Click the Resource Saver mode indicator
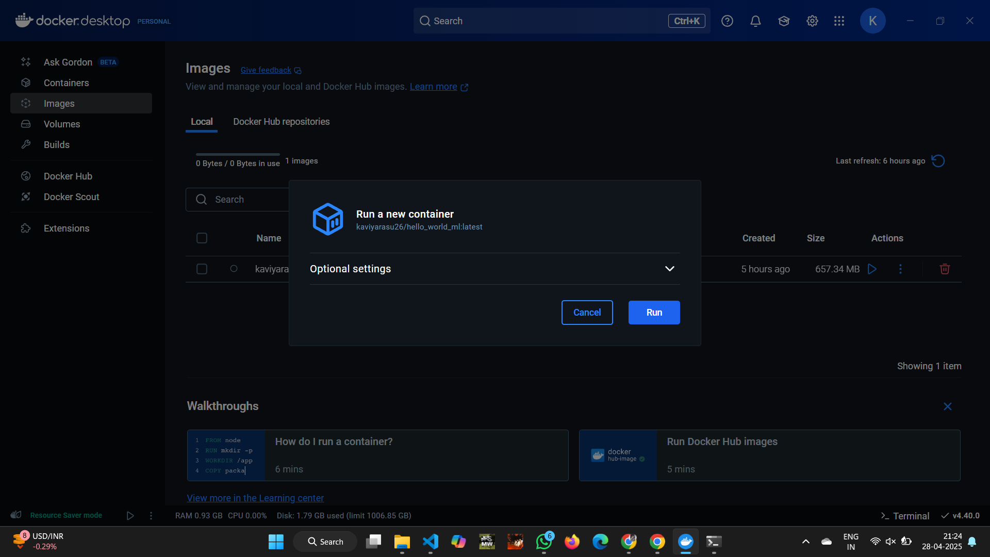Viewport: 990px width, 557px height. [x=56, y=515]
